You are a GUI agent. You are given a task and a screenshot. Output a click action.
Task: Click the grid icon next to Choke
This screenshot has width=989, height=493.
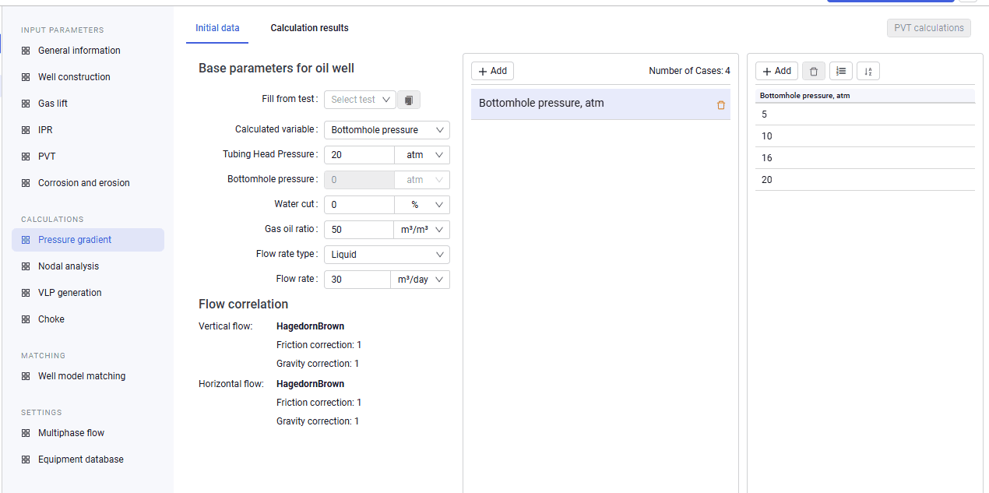(26, 319)
